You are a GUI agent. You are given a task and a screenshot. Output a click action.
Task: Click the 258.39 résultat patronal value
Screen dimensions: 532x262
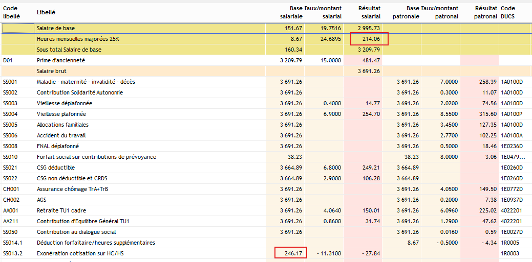[x=487, y=82]
